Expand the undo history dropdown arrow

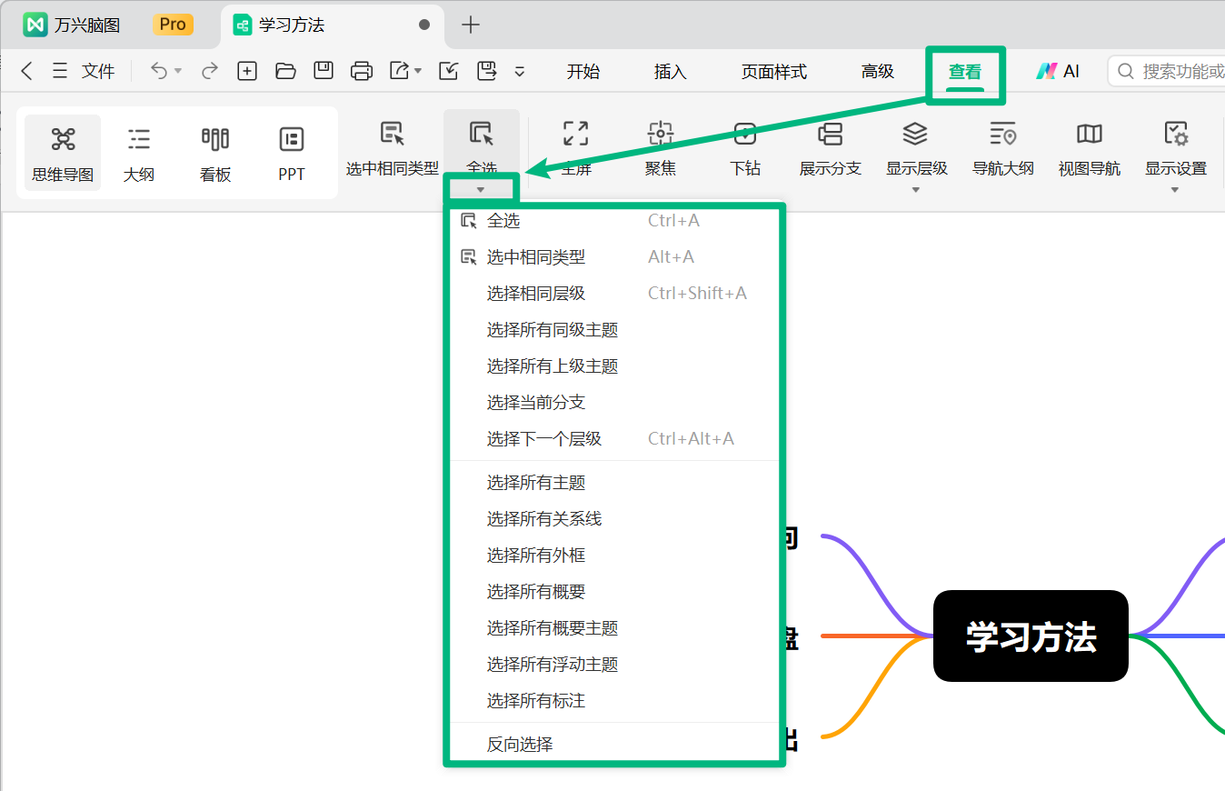tap(178, 71)
